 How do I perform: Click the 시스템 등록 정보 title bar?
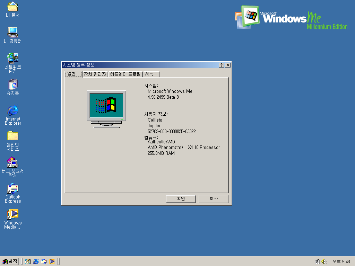click(x=140, y=65)
